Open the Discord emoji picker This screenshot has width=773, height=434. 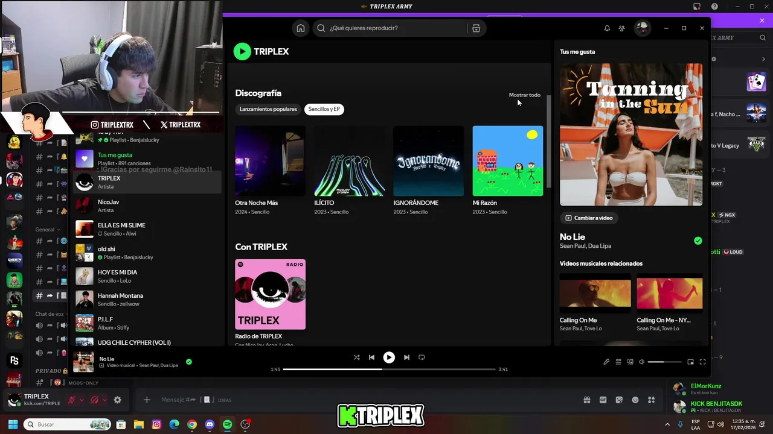pyautogui.click(x=635, y=400)
